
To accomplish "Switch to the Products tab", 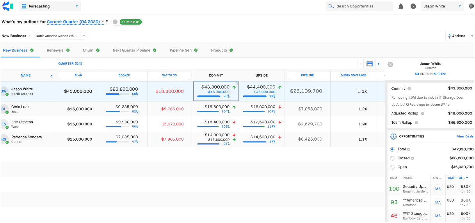I will click(x=222, y=50).
